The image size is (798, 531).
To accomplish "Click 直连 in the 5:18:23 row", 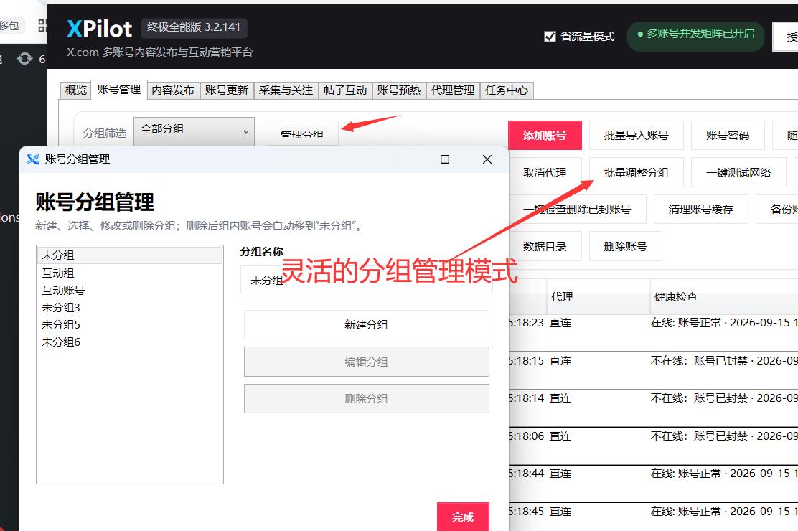I will point(560,323).
